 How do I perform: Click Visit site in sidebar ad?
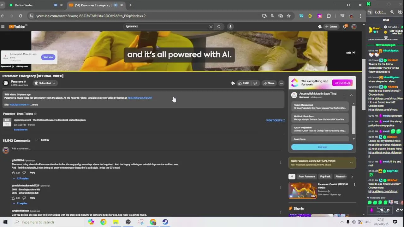[322, 147]
